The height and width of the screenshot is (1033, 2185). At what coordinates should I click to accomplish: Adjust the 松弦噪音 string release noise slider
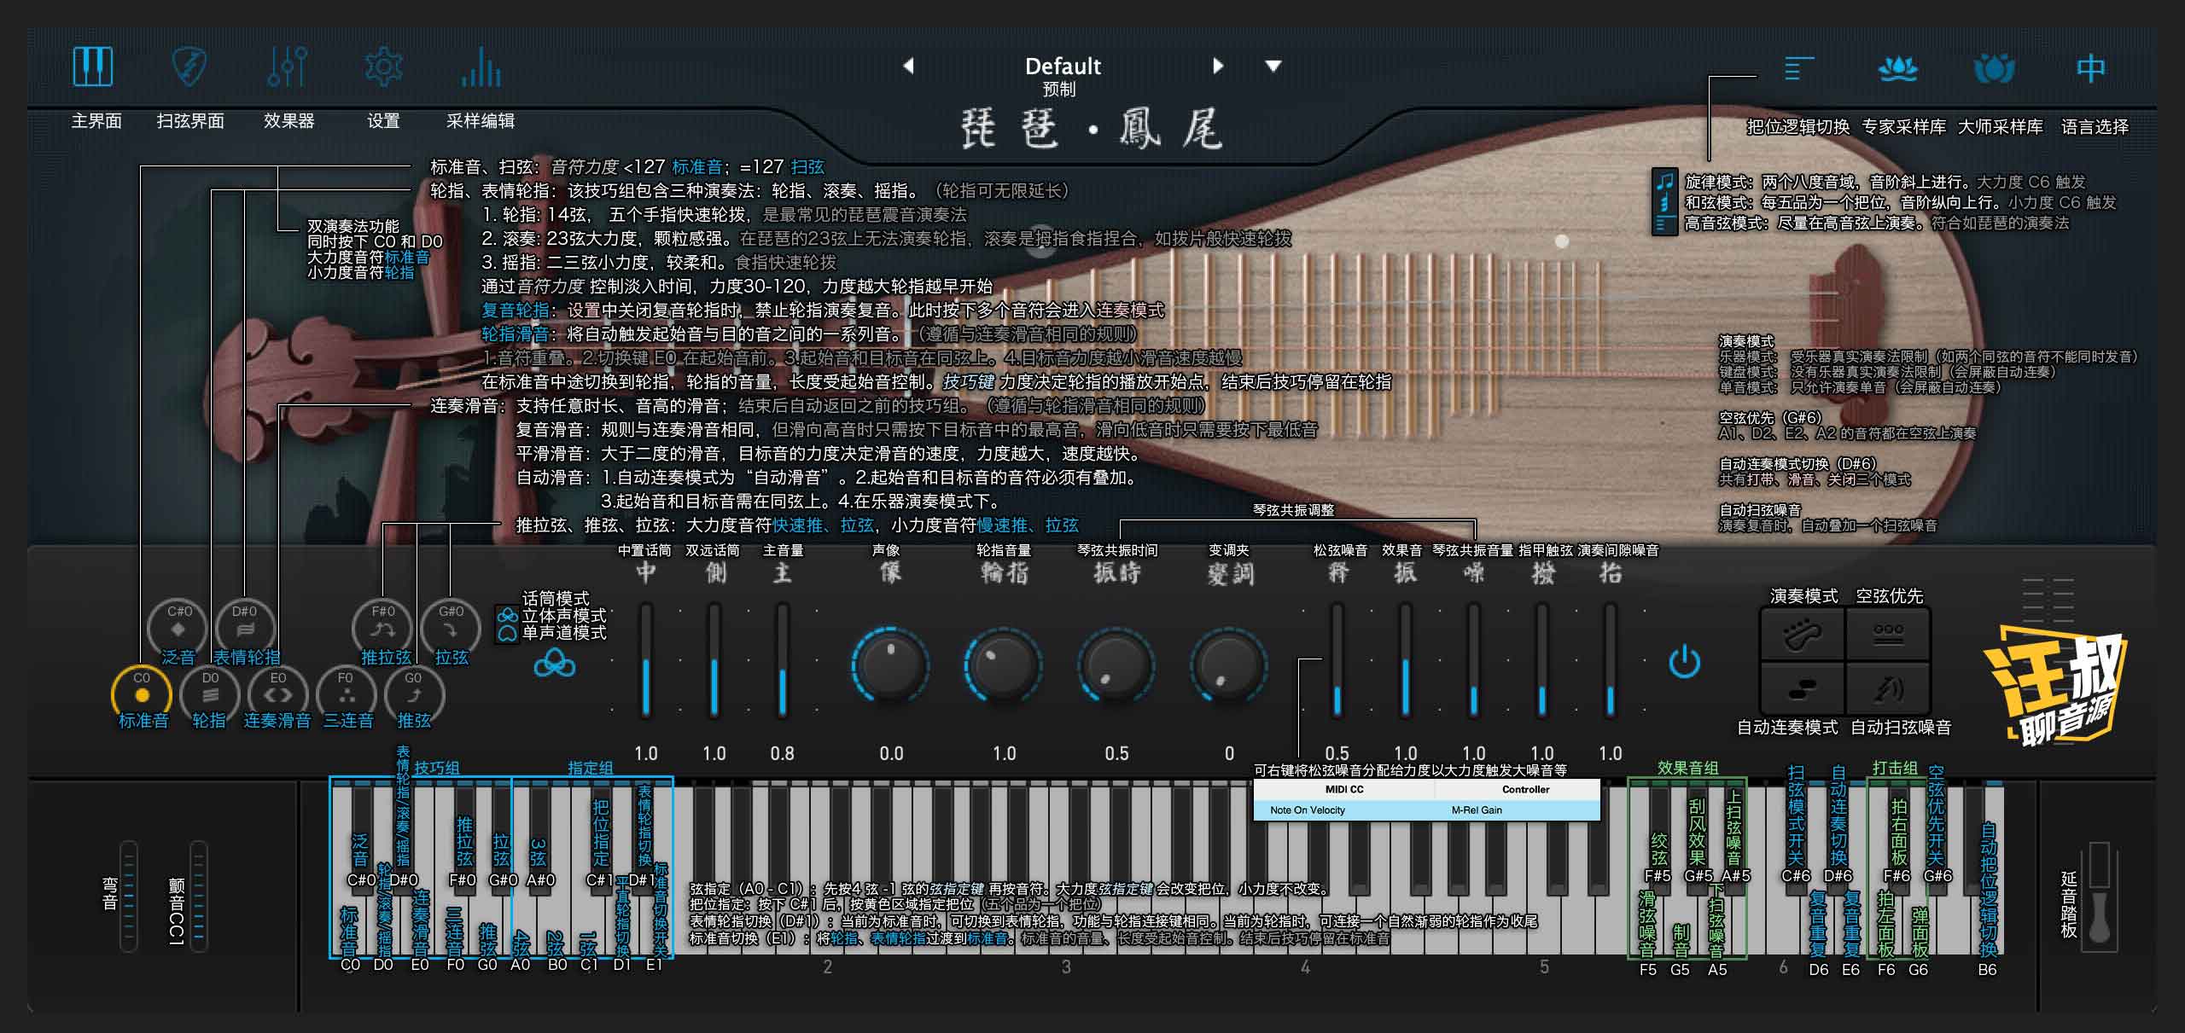[1337, 659]
